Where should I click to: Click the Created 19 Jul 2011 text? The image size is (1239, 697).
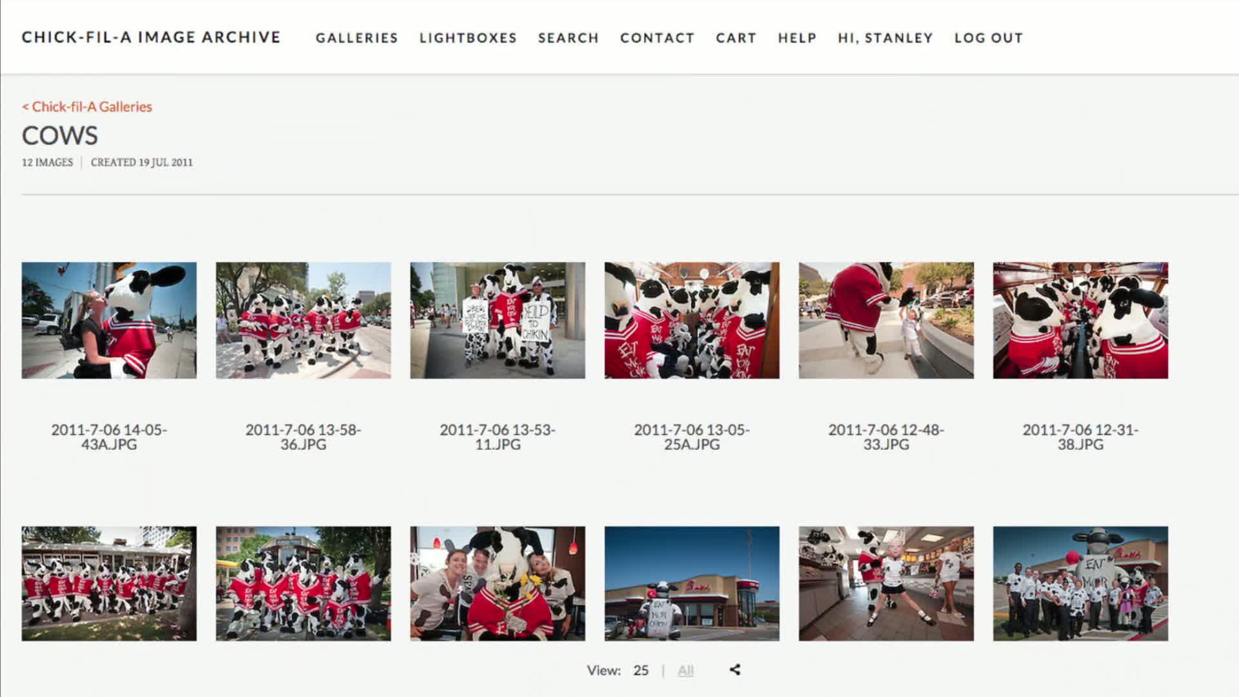tap(142, 163)
